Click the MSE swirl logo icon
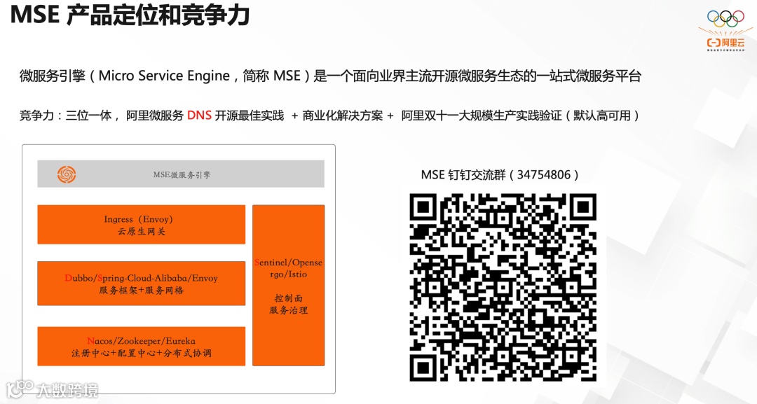This screenshot has width=757, height=404. pos(67,174)
